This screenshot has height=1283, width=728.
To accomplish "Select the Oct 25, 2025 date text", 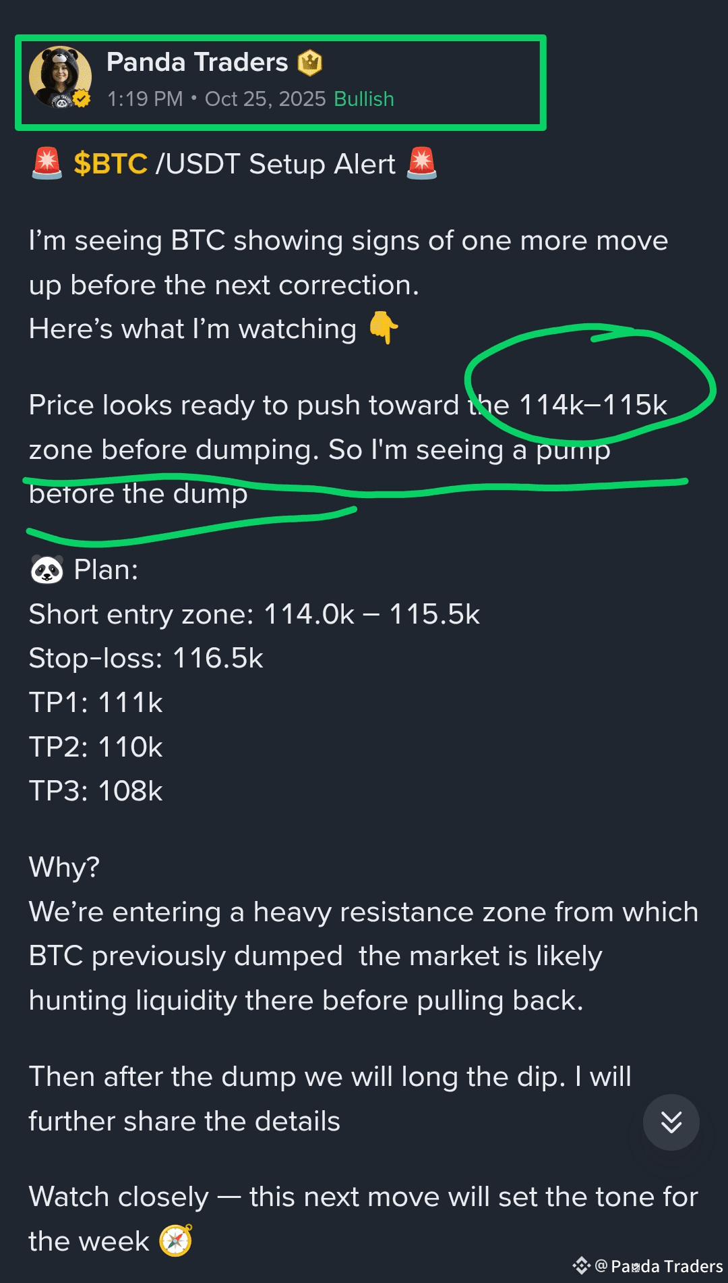I will (x=266, y=99).
